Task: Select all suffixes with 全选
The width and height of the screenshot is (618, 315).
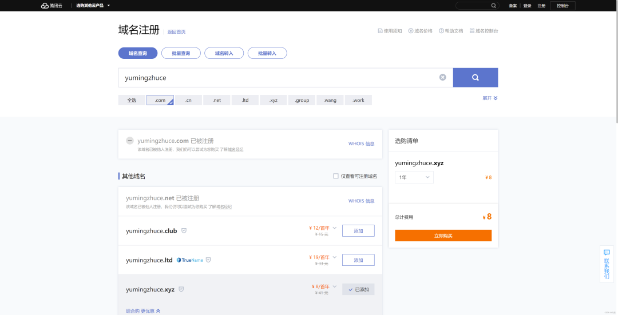Action: tap(132, 100)
